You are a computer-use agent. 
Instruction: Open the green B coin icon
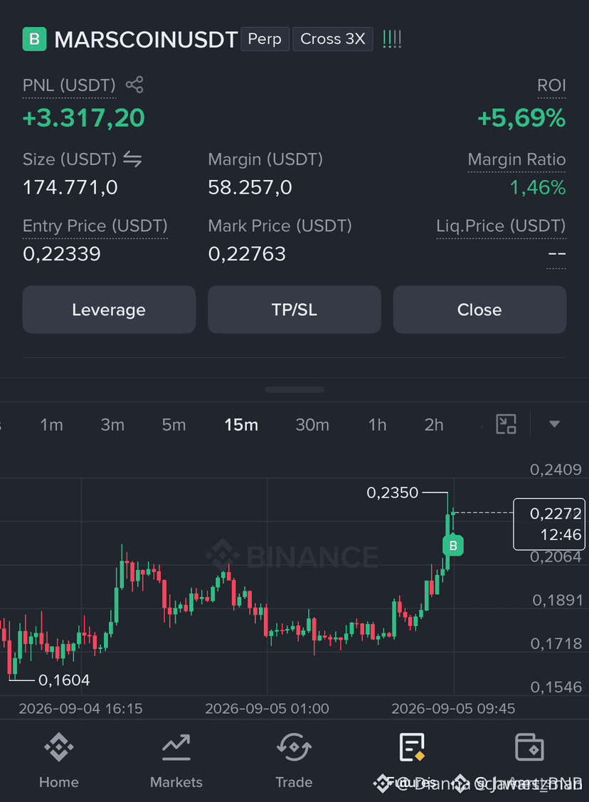(34, 39)
